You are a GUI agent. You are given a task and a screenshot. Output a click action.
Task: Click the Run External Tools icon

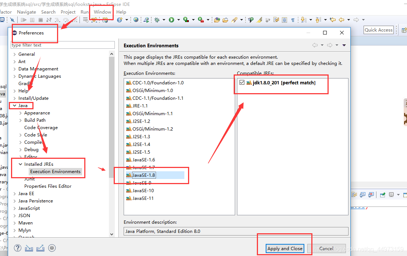201,20
